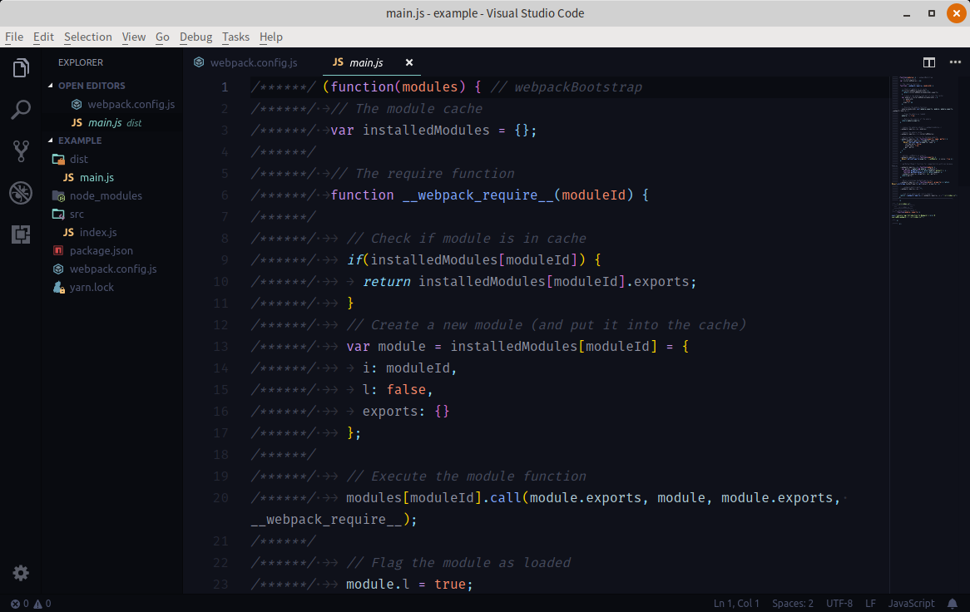Click the installedModules variable on line 3
The image size is (970, 612).
pos(426,131)
